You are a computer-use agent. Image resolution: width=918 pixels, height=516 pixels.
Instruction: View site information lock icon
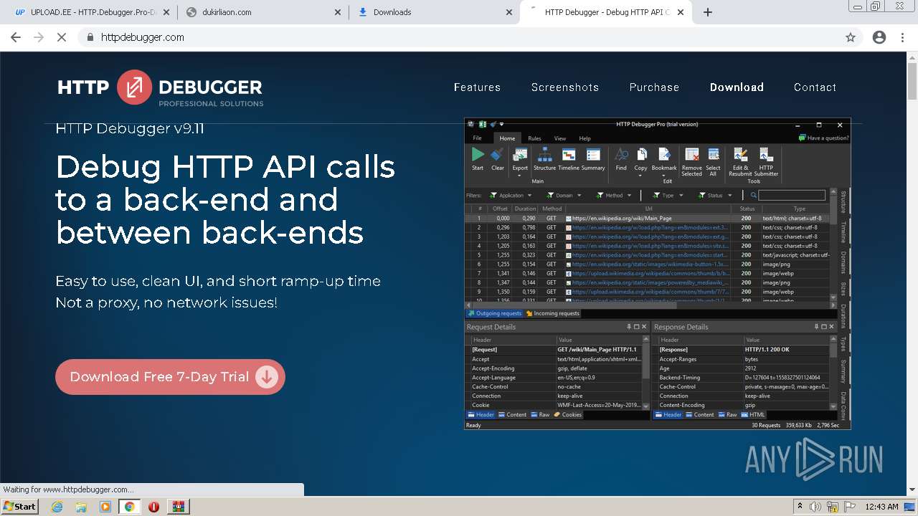point(90,37)
